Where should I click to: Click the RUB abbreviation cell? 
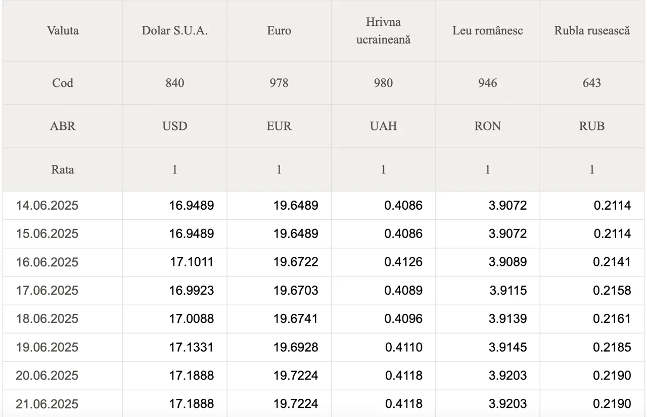point(592,126)
